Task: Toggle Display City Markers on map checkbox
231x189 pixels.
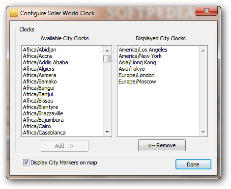Action: pos(26,162)
